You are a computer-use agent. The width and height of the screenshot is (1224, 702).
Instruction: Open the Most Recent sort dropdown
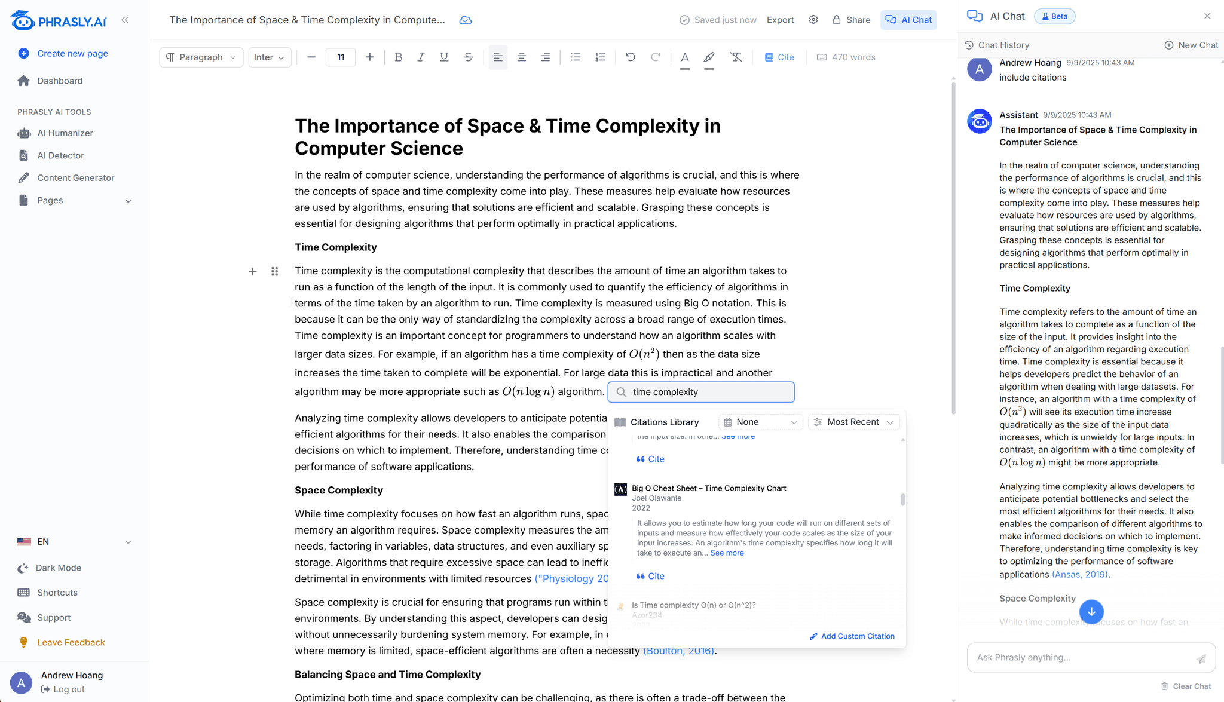pyautogui.click(x=854, y=422)
